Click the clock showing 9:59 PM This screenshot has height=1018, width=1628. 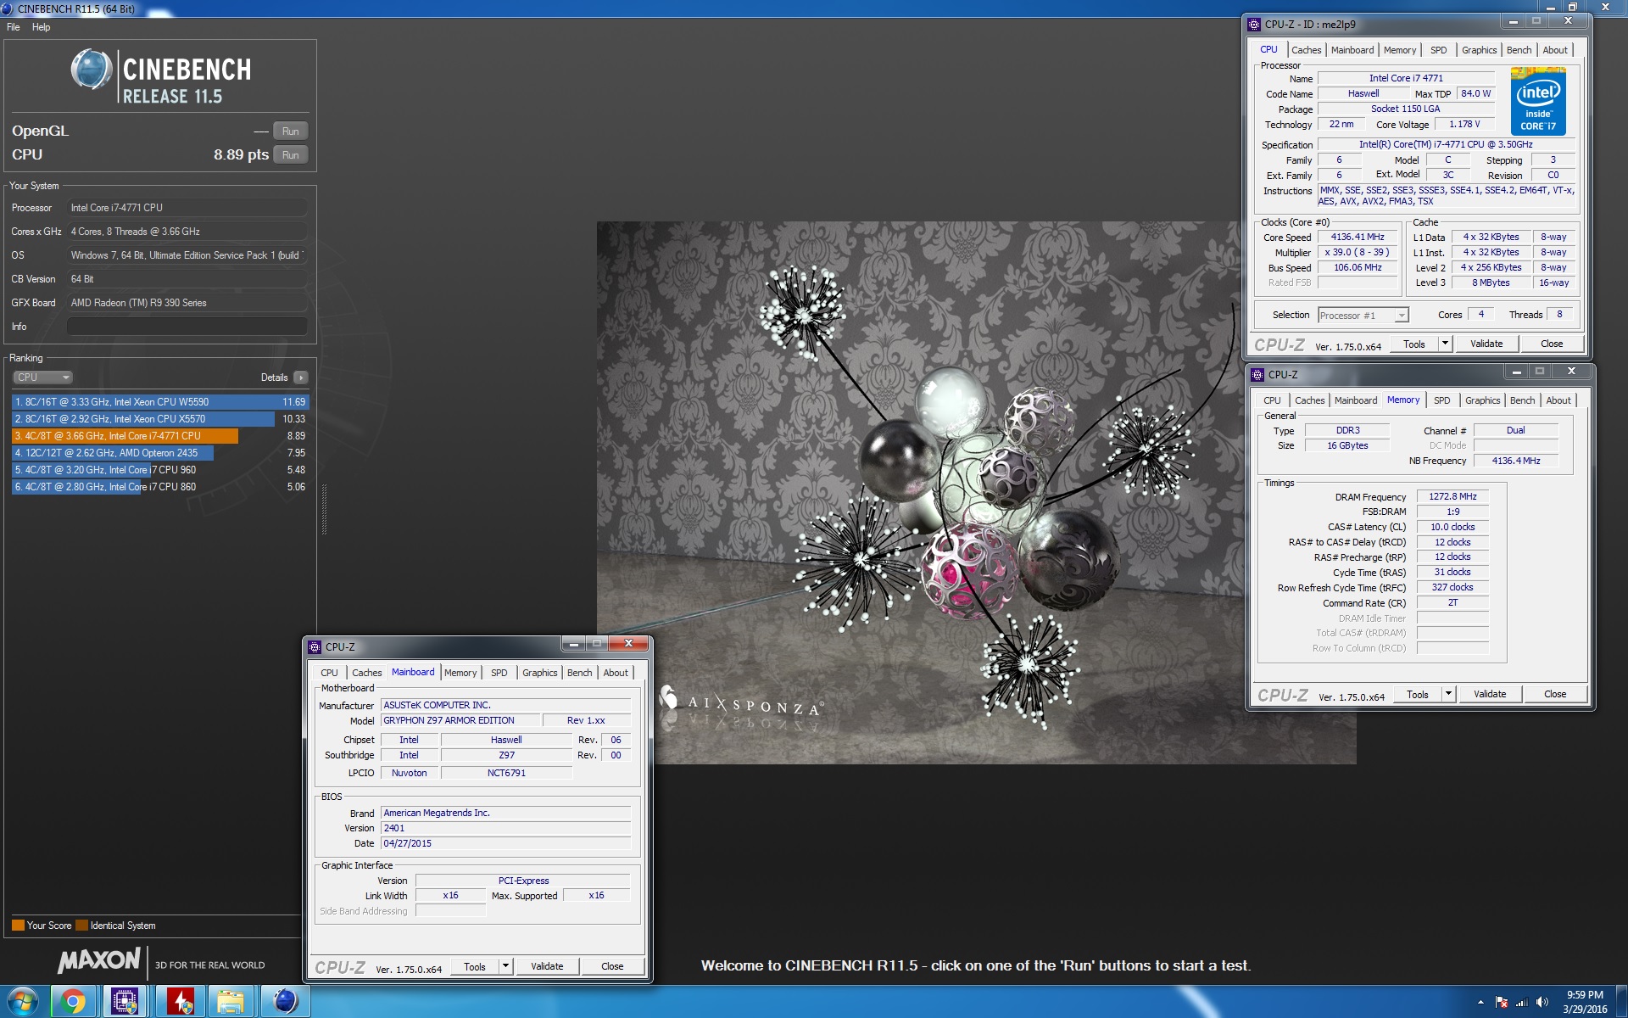(1585, 995)
